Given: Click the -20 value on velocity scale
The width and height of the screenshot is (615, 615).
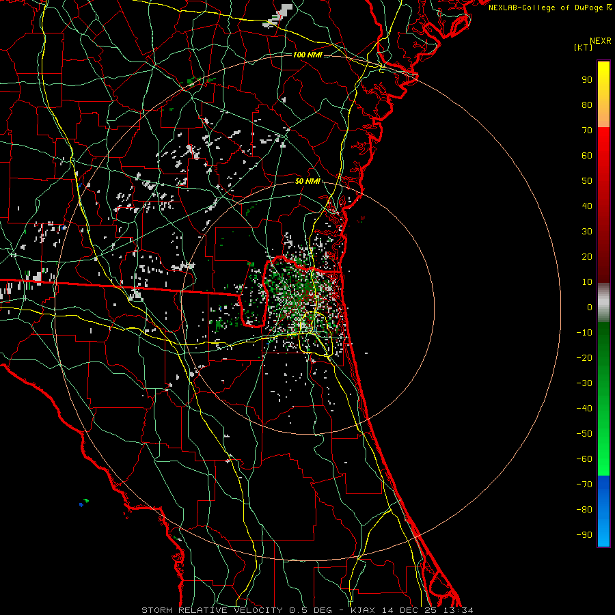Looking at the screenshot, I should click(x=584, y=358).
